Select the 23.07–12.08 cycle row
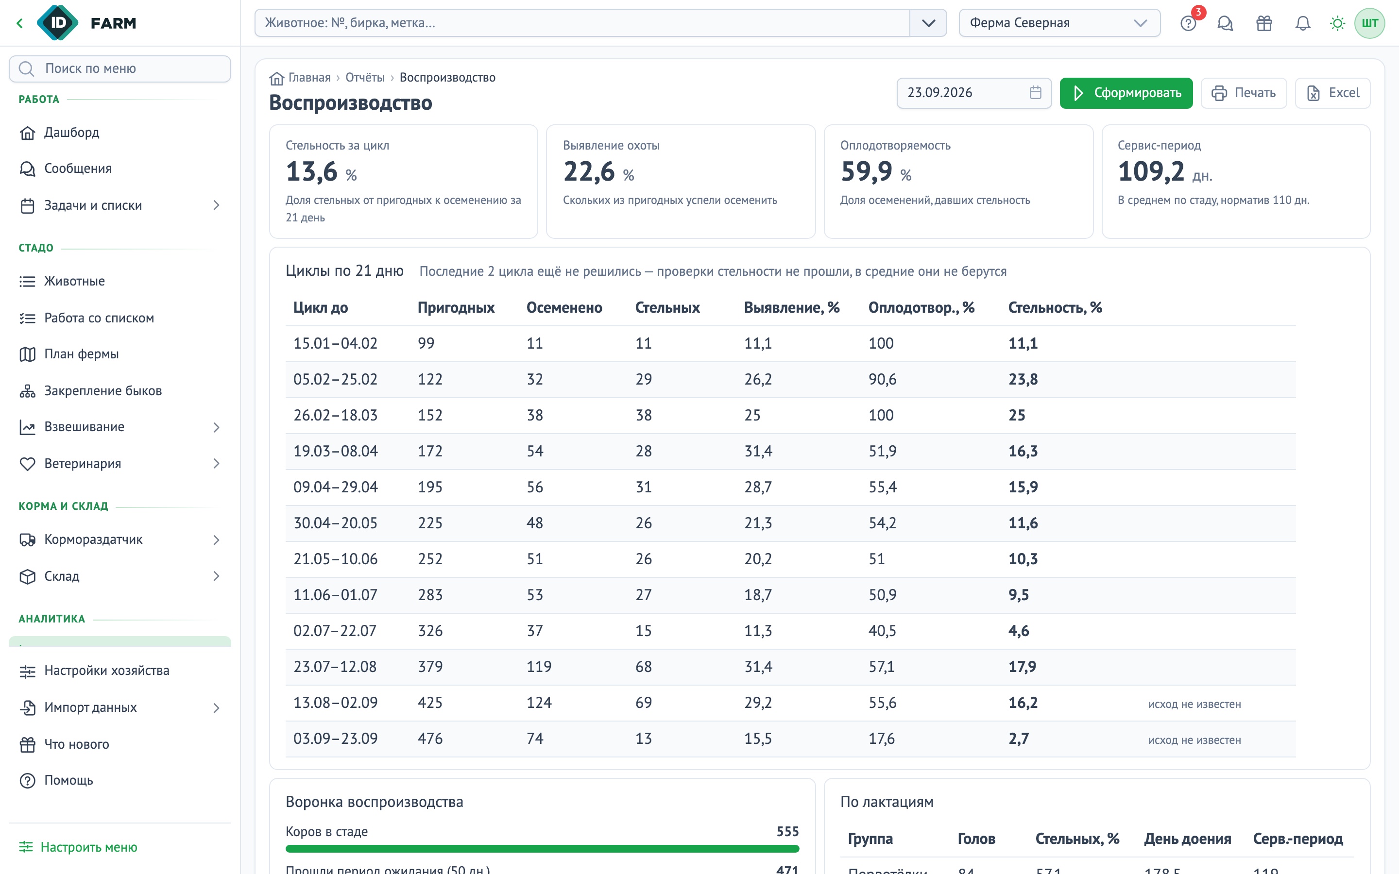The height and width of the screenshot is (874, 1399). tap(790, 667)
